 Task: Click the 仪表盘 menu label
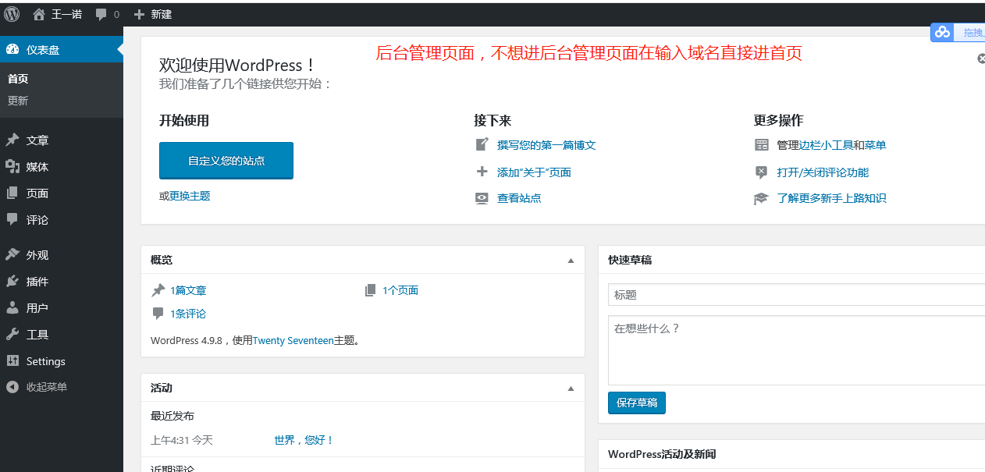43,50
